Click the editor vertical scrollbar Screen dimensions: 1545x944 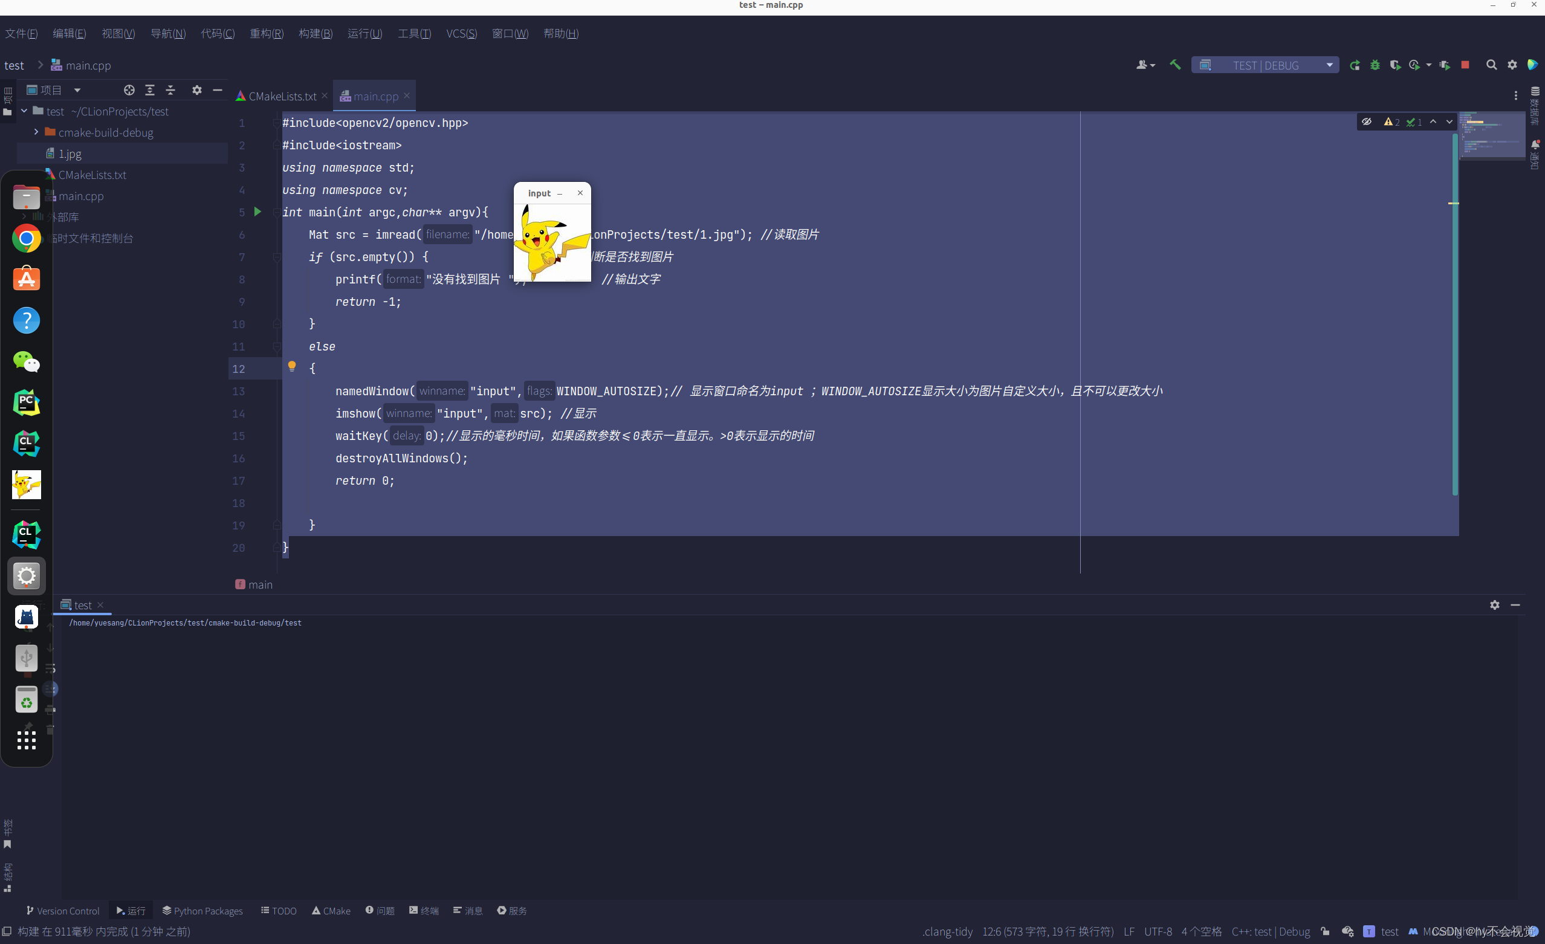1455,314
